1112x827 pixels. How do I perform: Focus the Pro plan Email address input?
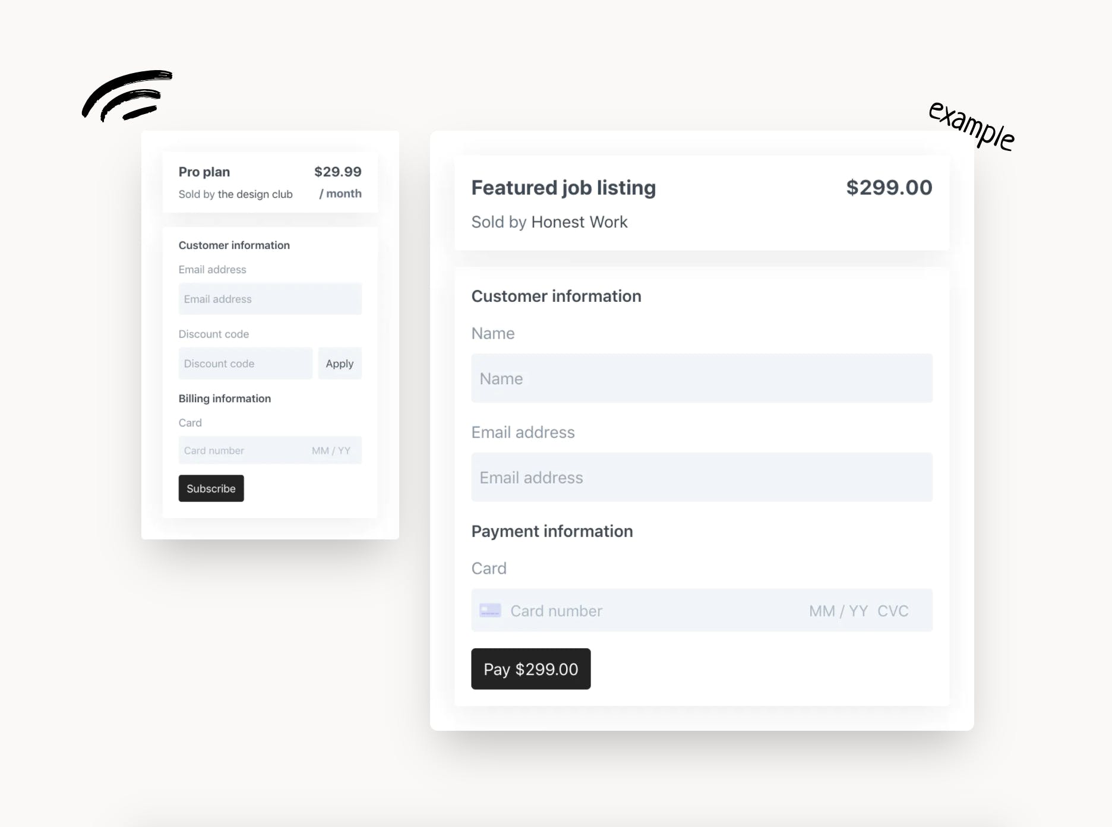[x=270, y=299]
